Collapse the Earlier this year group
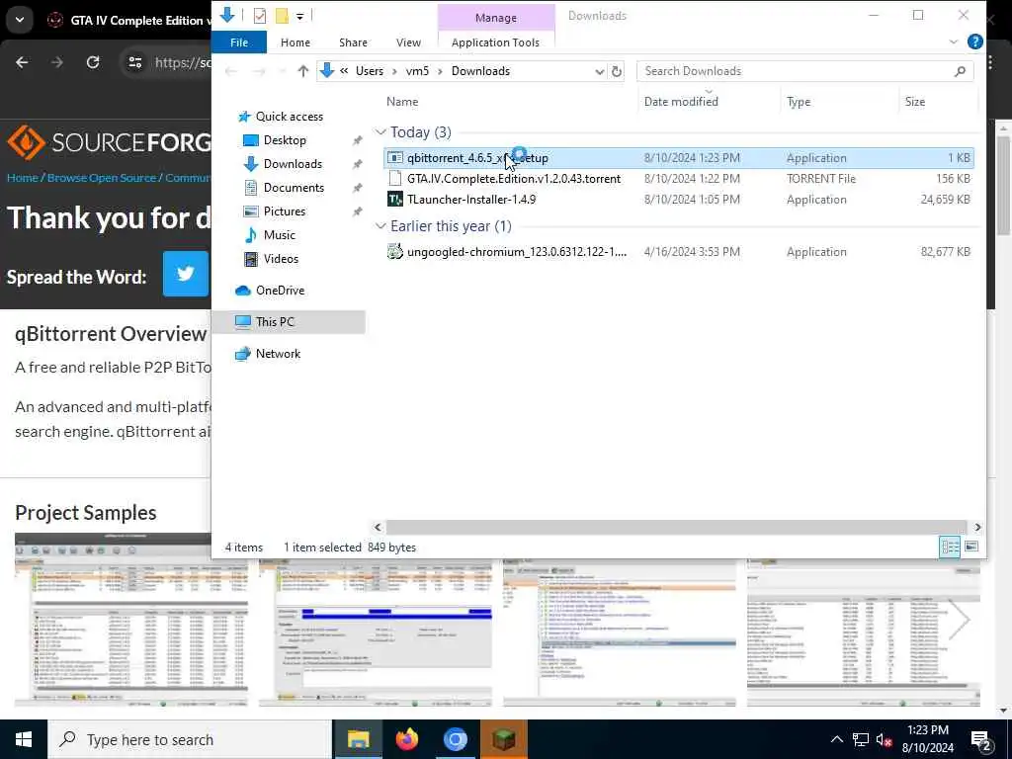The image size is (1012, 759). [x=380, y=226]
